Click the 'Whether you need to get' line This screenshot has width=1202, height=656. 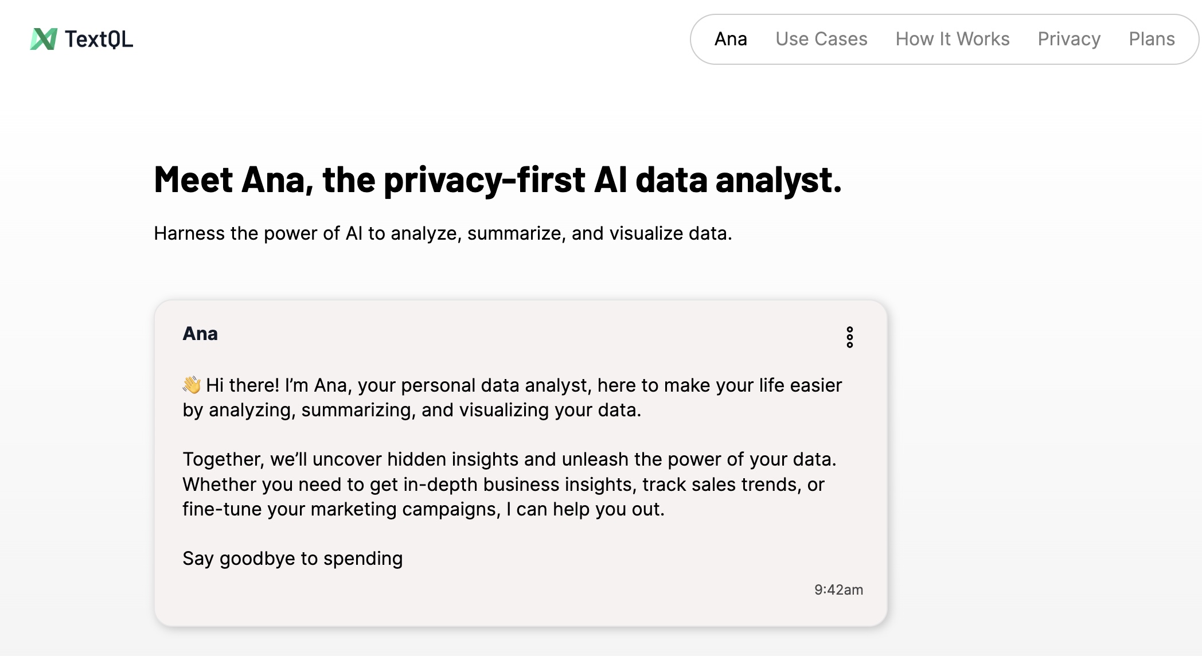(x=503, y=485)
